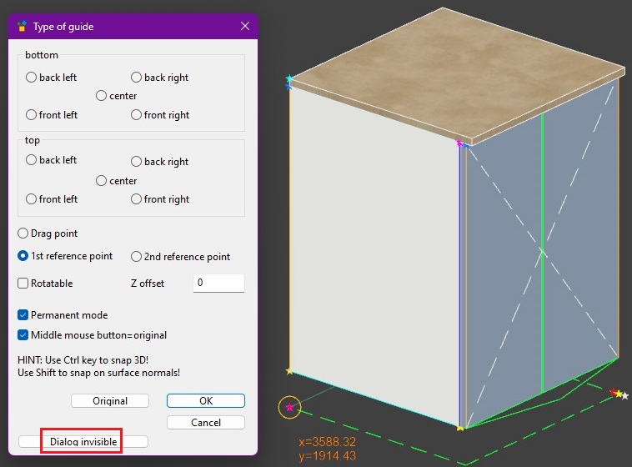Select bottom front right radio button

pos(136,114)
